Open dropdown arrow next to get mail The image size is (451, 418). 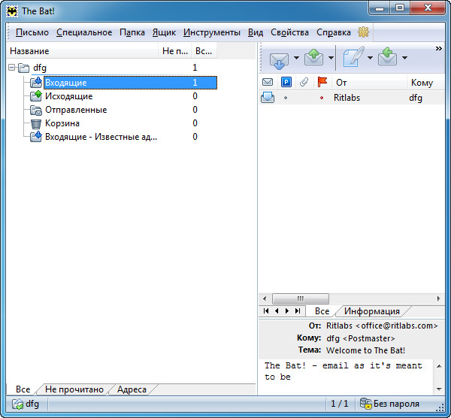(296, 59)
